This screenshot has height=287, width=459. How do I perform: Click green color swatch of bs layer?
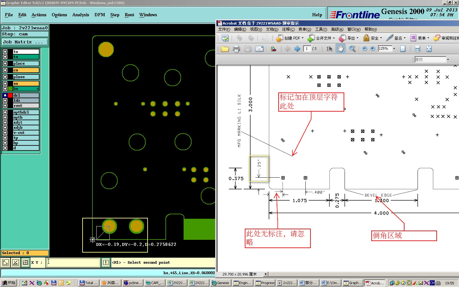[10, 89]
